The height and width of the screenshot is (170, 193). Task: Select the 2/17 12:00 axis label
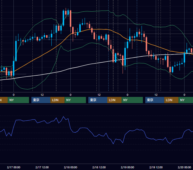(x=42, y=167)
